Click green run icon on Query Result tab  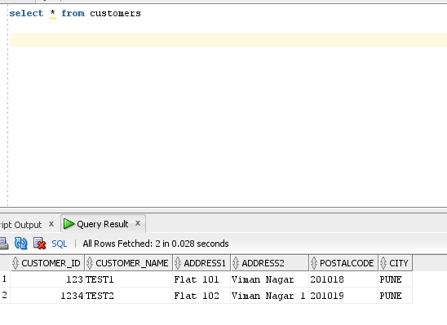click(69, 224)
